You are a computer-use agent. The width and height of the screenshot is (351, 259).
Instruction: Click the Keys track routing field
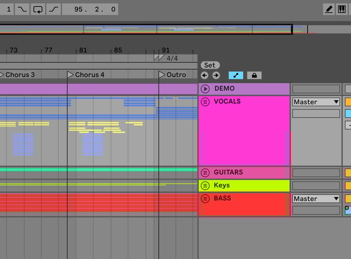pyautogui.click(x=316, y=186)
